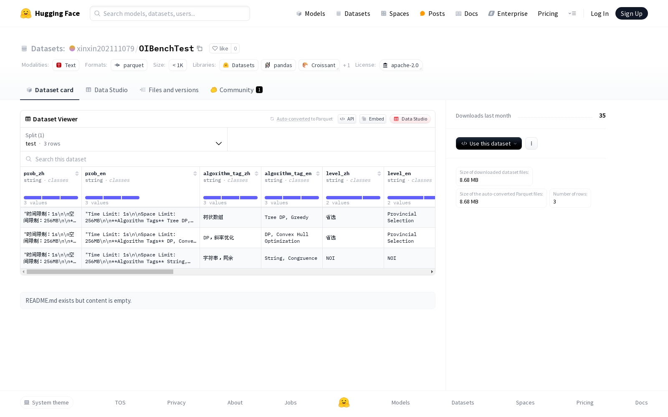The width and height of the screenshot is (668, 417).
Task: Click the Log In link
Action: coord(600,13)
